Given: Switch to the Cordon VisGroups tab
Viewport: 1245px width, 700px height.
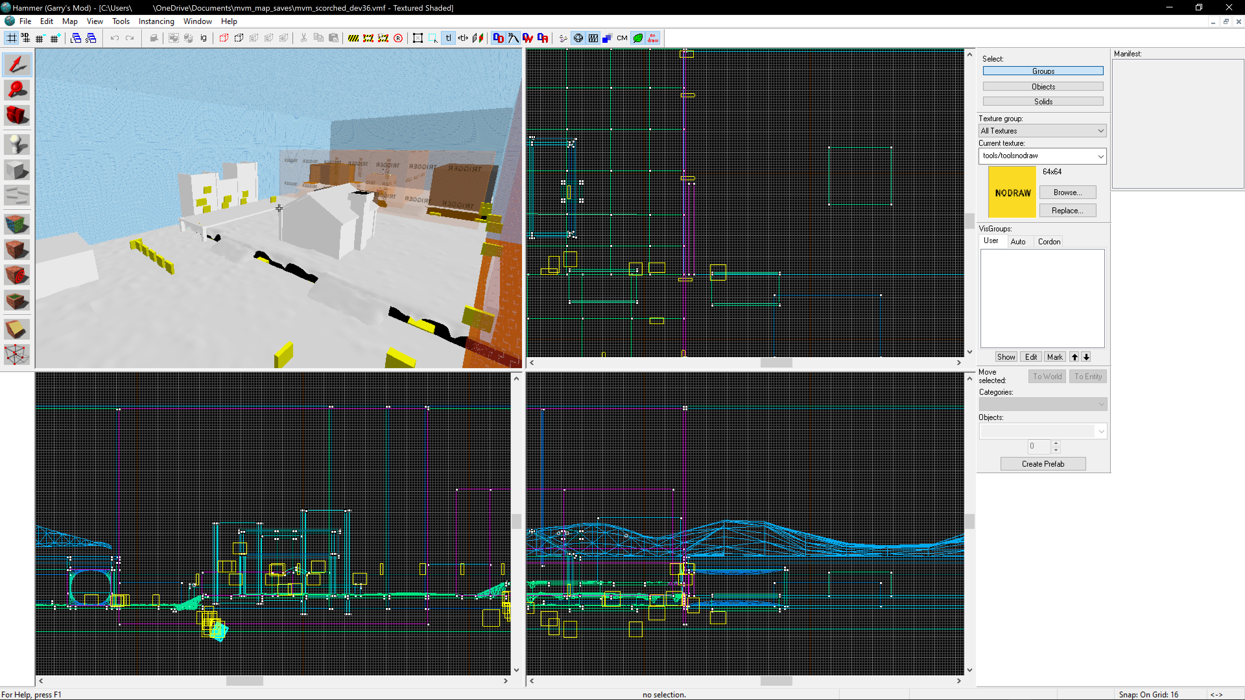Looking at the screenshot, I should [x=1049, y=241].
